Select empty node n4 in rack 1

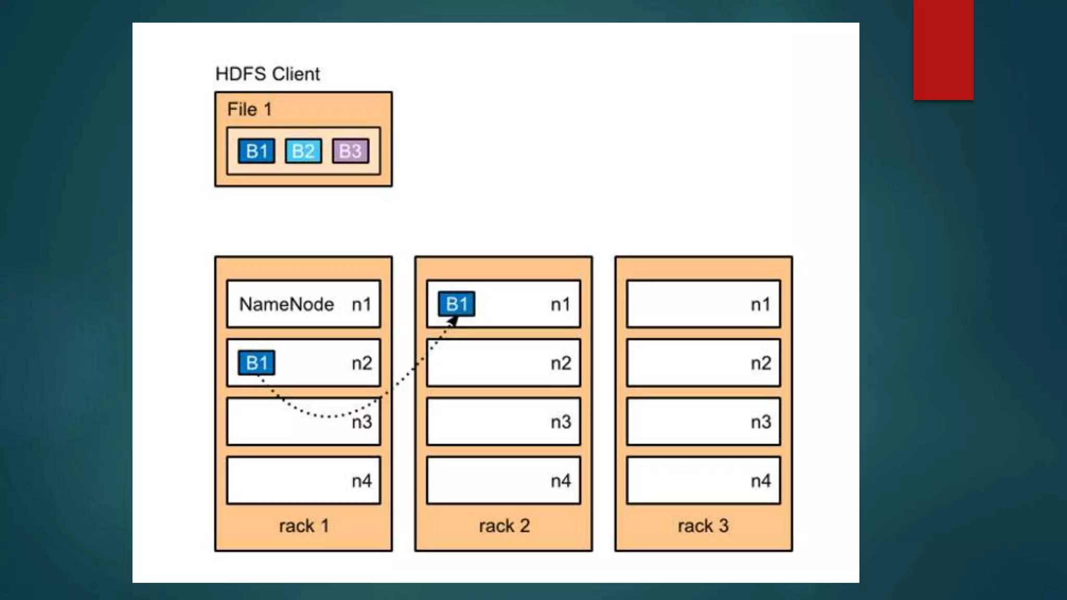(x=303, y=480)
